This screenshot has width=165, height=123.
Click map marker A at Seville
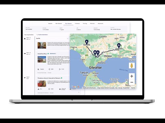click(87, 42)
